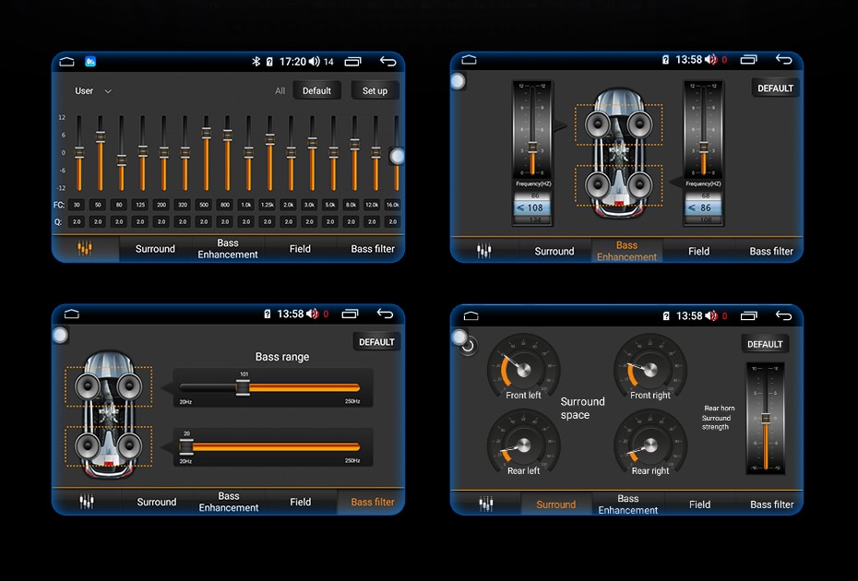Switch to the Field tab on the equalizer screen
Screen dimensions: 858x581
tap(300, 249)
